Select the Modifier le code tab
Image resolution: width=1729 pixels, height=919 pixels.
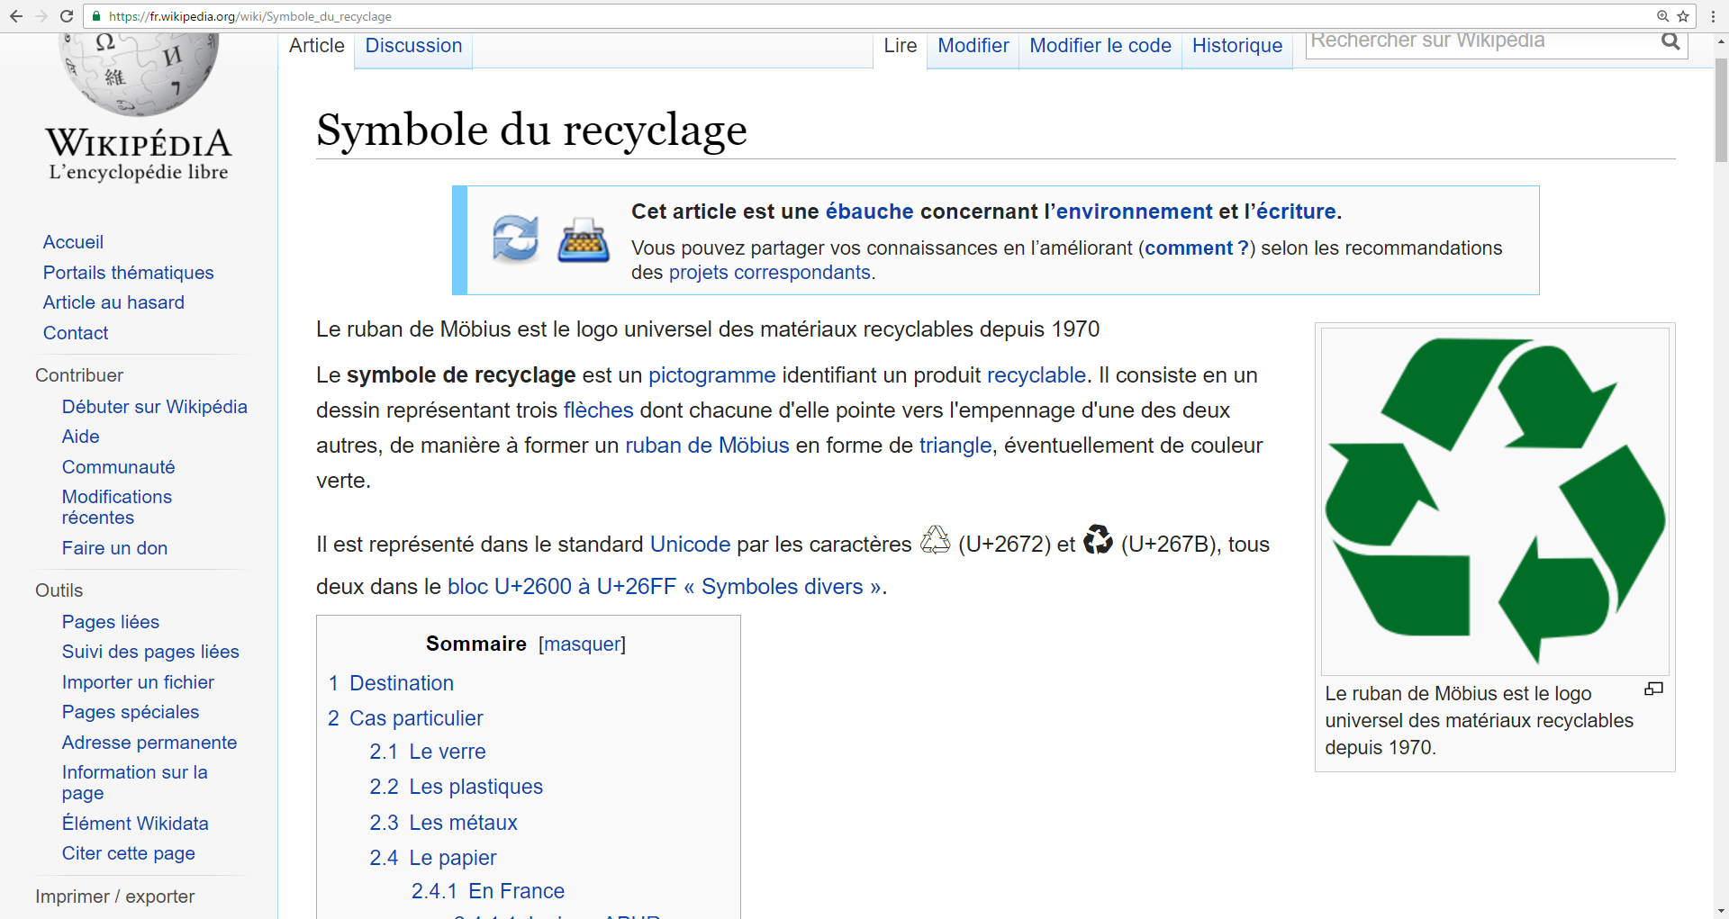pyautogui.click(x=1100, y=46)
